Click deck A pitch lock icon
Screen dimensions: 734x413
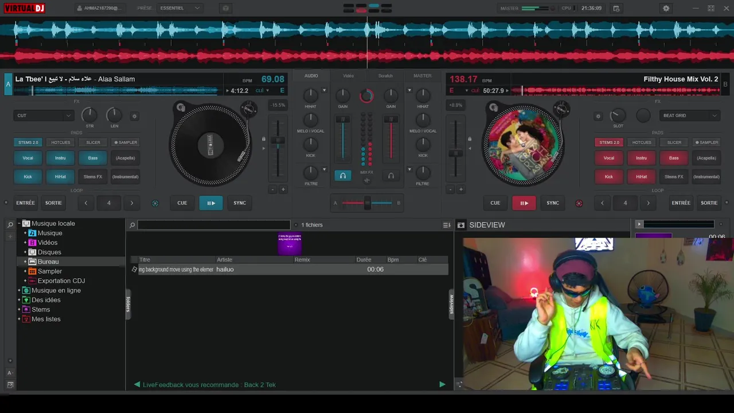[x=264, y=139]
